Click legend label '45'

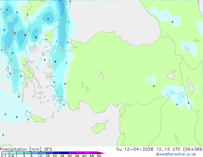point(92,156)
